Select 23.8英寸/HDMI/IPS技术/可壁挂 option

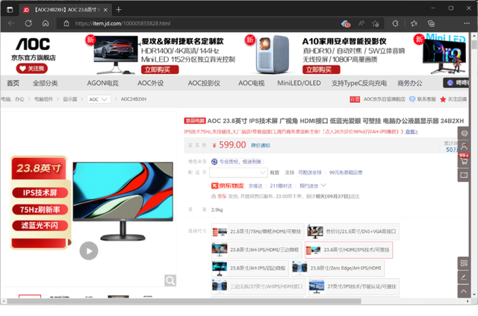[349, 250]
